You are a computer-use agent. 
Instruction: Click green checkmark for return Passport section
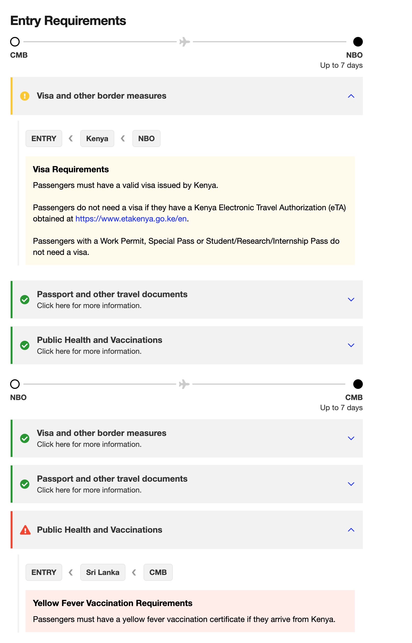tap(25, 484)
